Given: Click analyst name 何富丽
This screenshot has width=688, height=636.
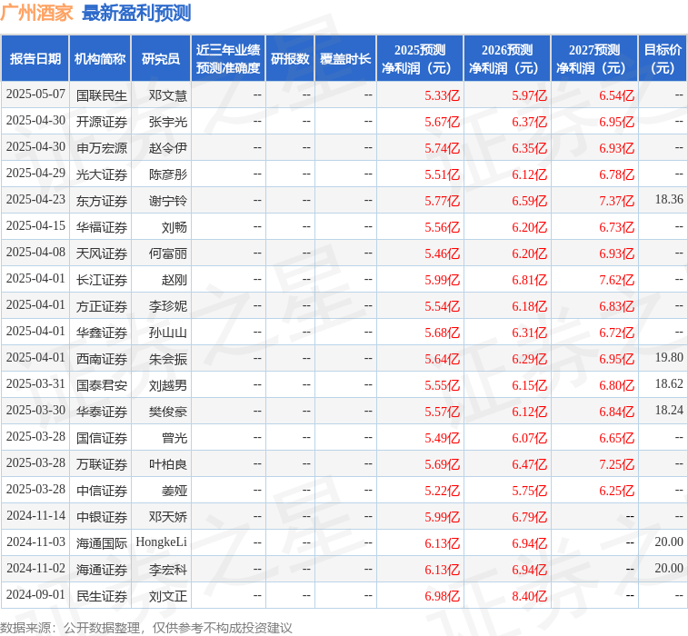Looking at the screenshot, I should pos(167,253).
